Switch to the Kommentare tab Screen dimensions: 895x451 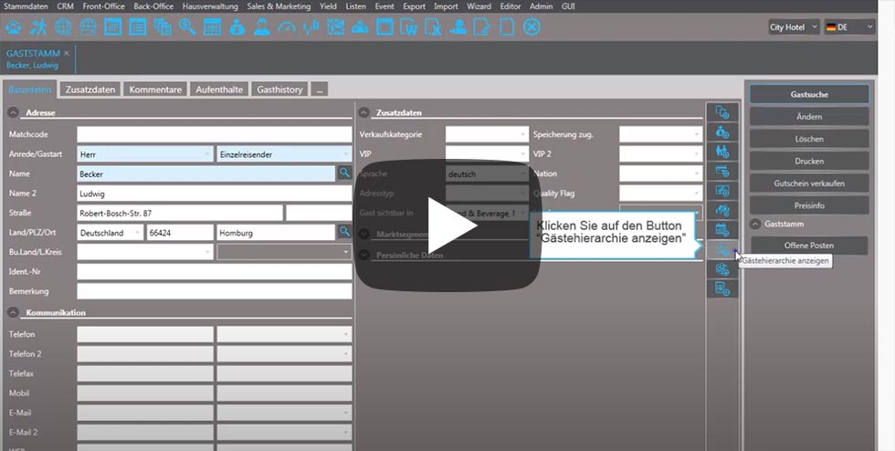point(155,89)
